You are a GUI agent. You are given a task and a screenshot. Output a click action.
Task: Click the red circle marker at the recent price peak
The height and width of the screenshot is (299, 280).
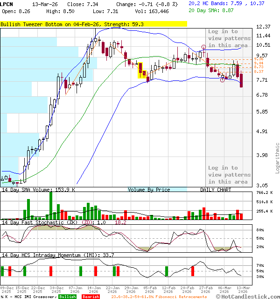pos(204,47)
